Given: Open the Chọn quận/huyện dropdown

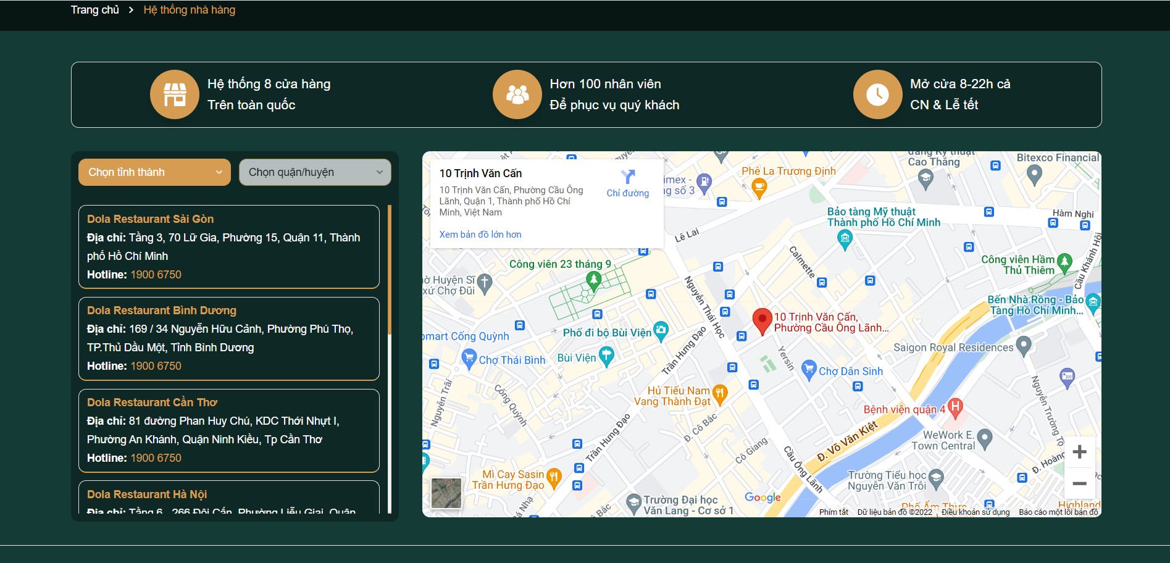Looking at the screenshot, I should pyautogui.click(x=315, y=172).
